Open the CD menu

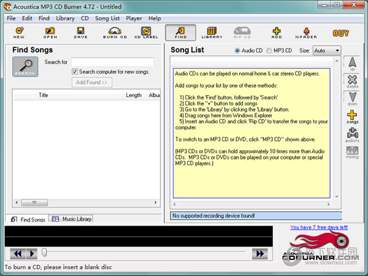coord(85,18)
